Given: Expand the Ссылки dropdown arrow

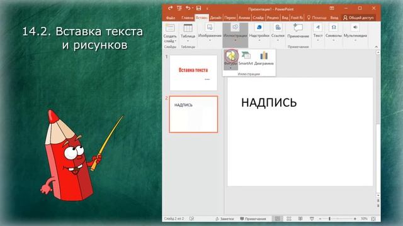Looking at the screenshot, I should click(278, 41).
